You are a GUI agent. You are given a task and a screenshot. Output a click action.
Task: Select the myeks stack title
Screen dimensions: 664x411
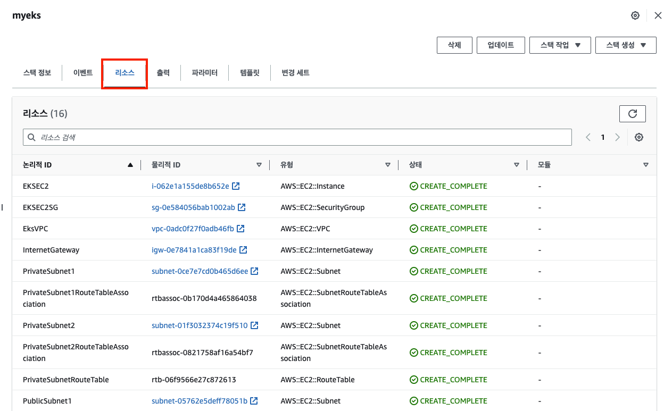[27, 15]
